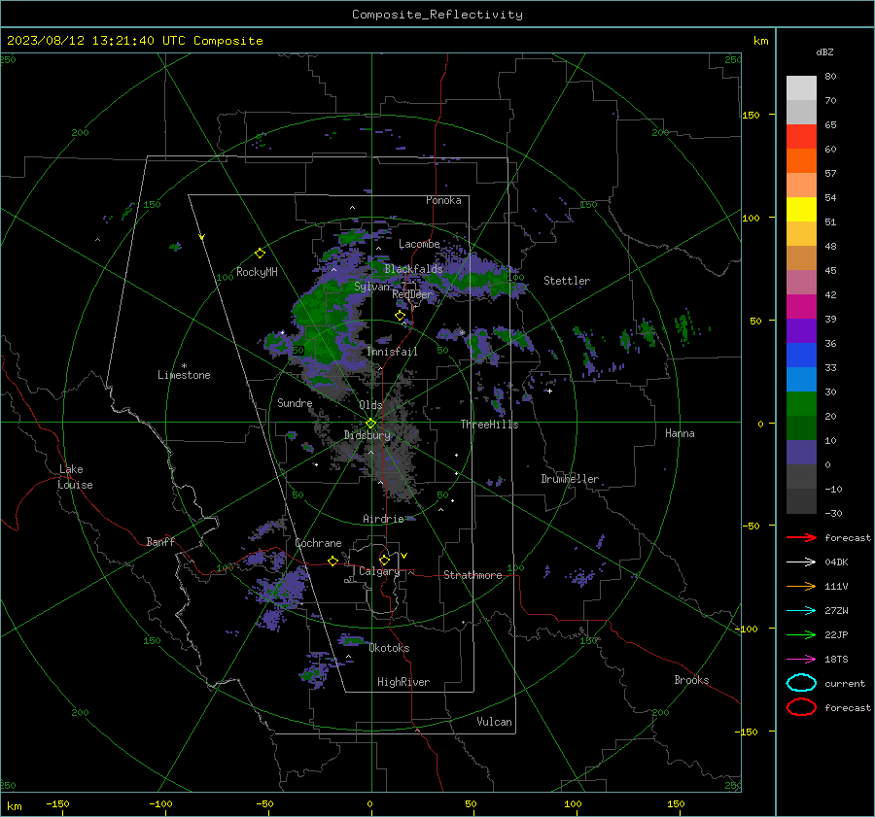Click the Limestone location label
Screen dimensions: 875x817
(x=184, y=375)
